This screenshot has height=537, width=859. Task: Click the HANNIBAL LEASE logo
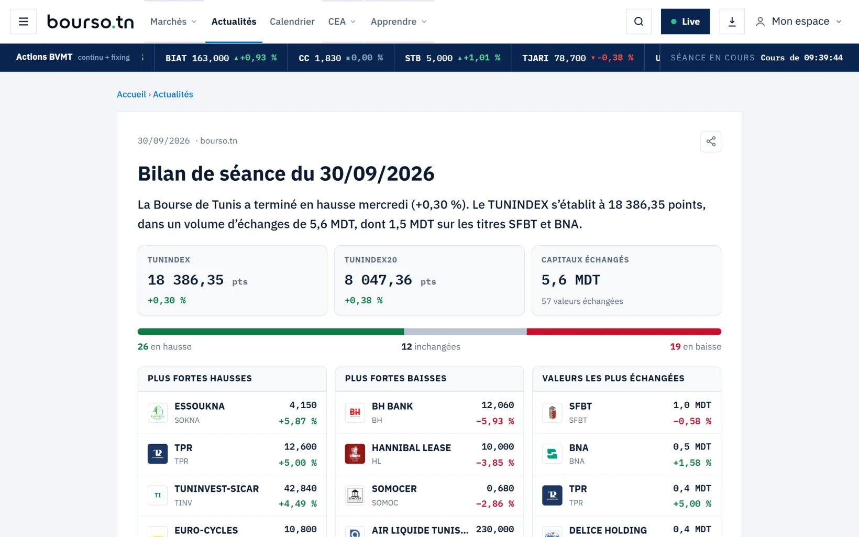(355, 454)
